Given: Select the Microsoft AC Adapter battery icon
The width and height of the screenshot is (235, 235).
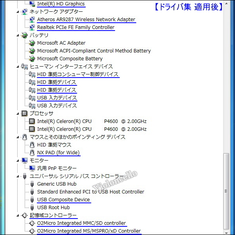Looking at the screenshot, I should point(32,43).
